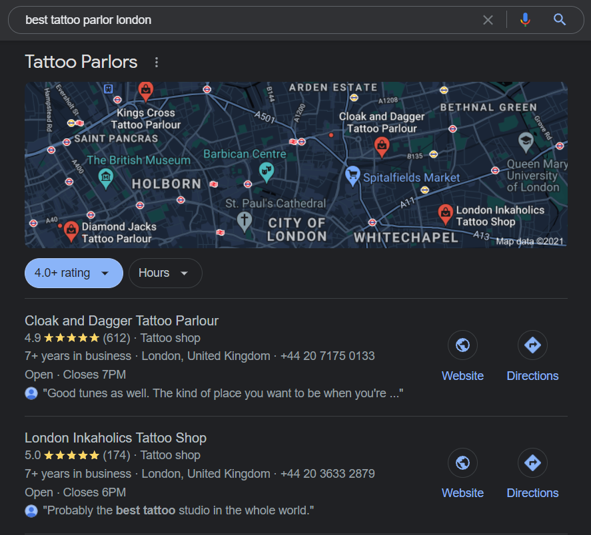Click St. Paul's Cathedral label on map

(x=276, y=204)
